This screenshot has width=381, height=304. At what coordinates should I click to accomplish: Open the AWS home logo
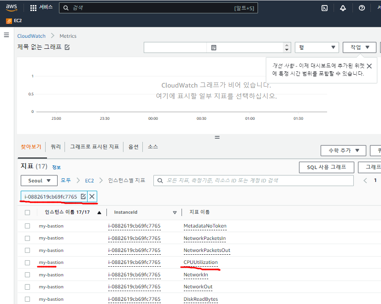click(x=12, y=8)
